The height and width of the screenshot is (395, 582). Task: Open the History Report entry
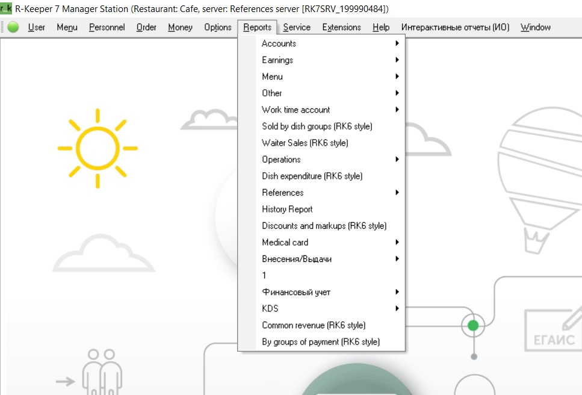[321, 209]
